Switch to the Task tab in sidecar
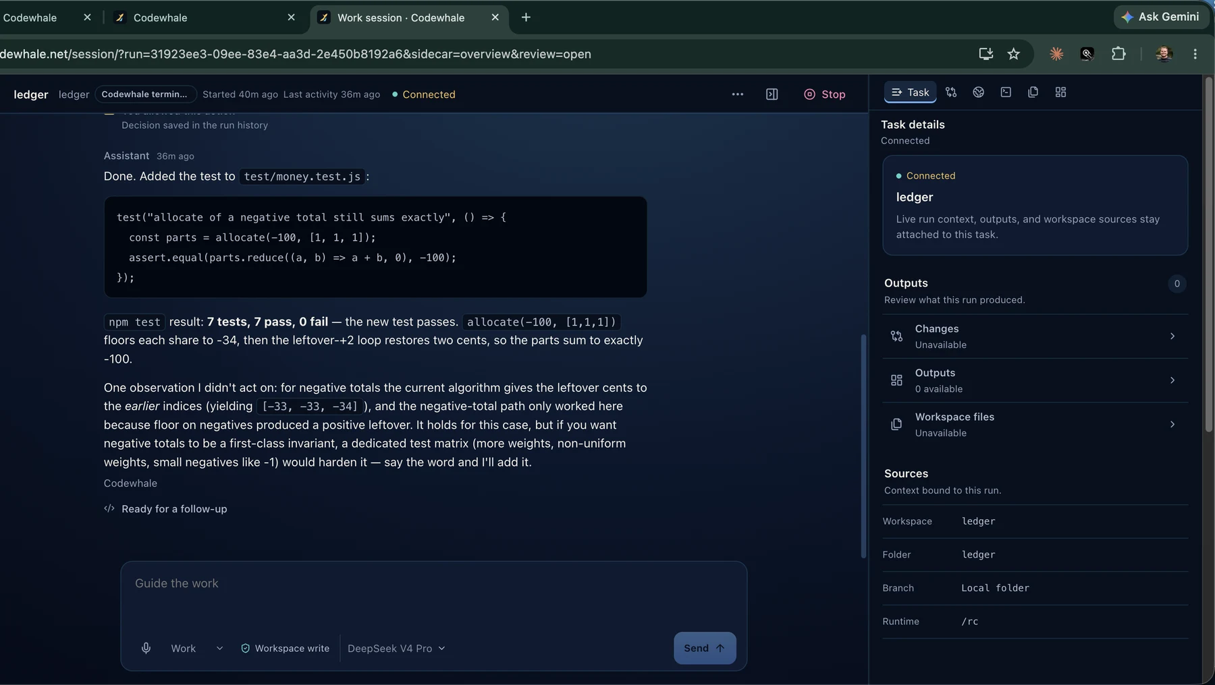 pos(910,92)
